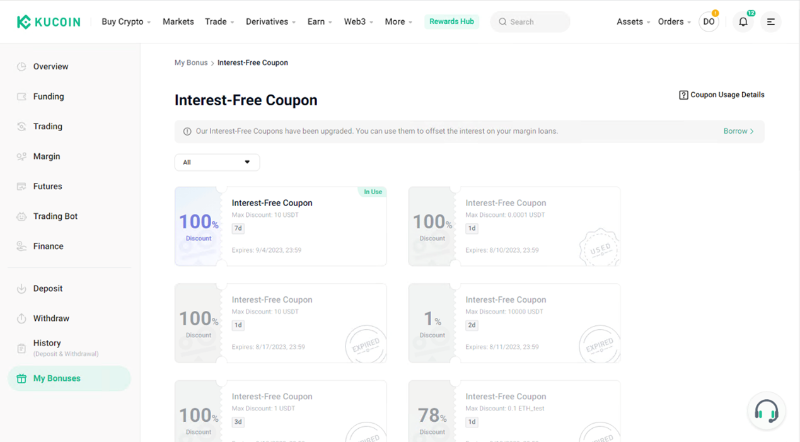
Task: Select the In Use coupon expiring 9/4/2023
Action: (x=281, y=226)
